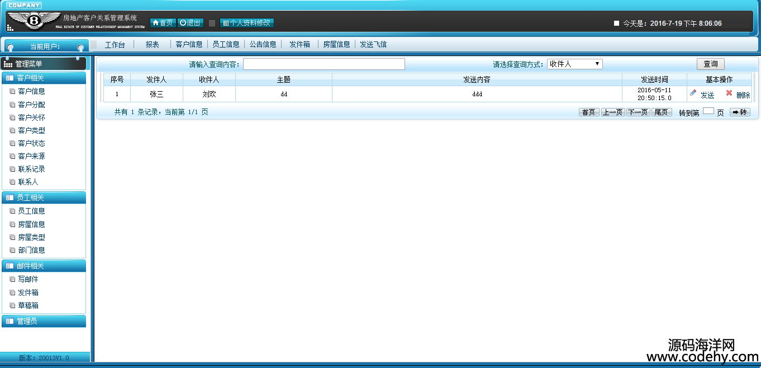Expand the 管理员 sidebar section
Viewport: 761px width, 368px height.
point(44,321)
